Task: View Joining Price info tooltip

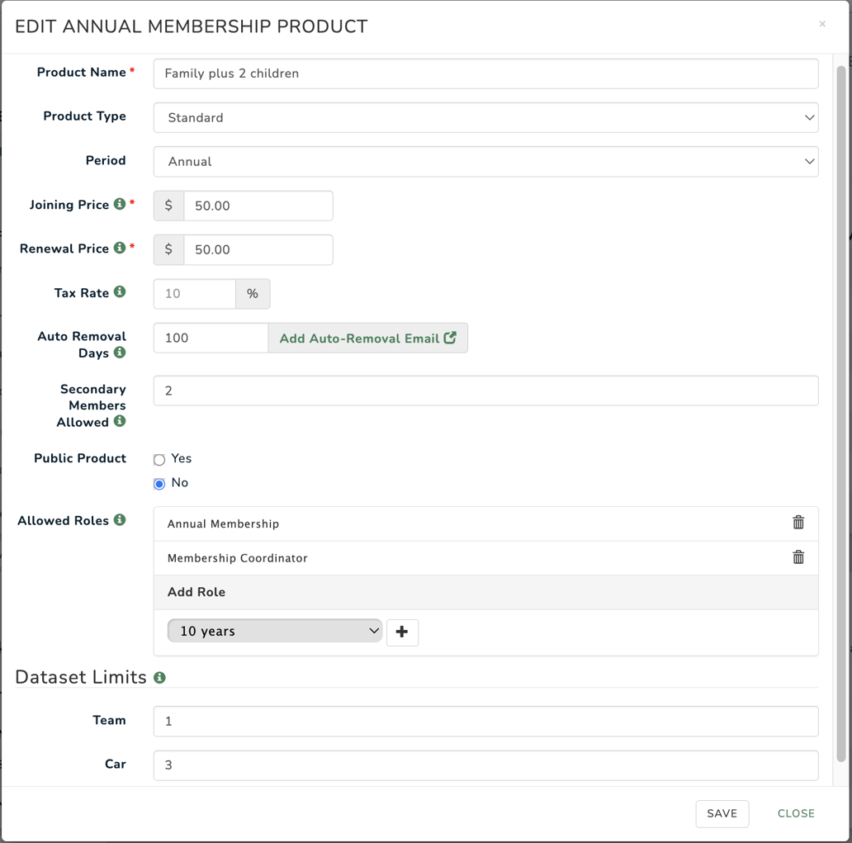Action: (x=118, y=203)
